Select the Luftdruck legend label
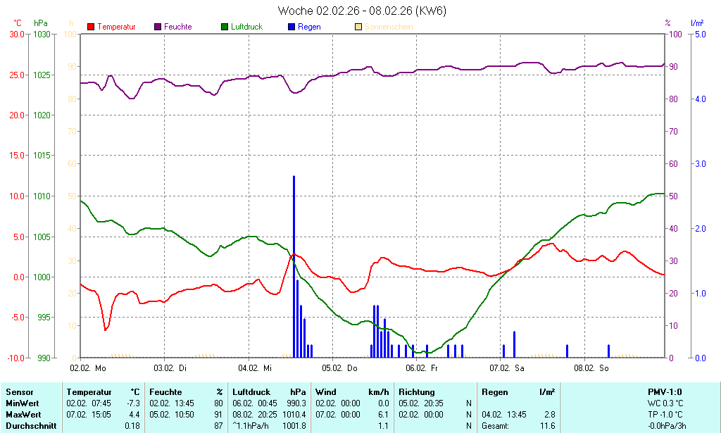Viewport: 721px width, 433px height. tap(251, 27)
